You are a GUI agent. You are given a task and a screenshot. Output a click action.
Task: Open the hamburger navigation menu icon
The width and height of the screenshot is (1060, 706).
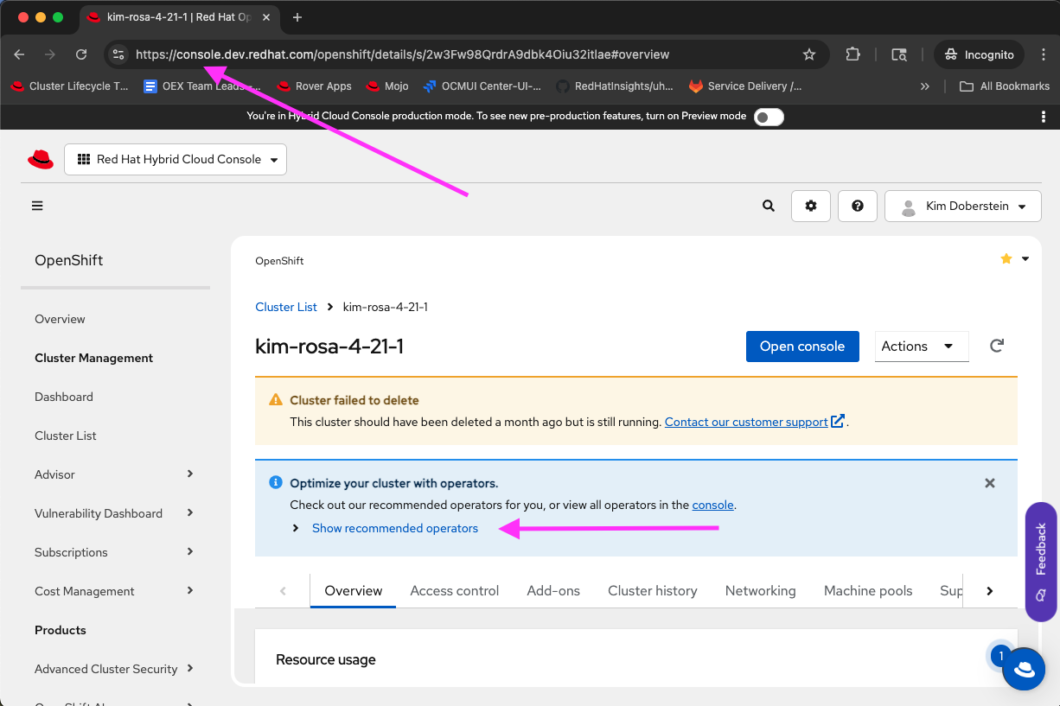click(x=37, y=206)
